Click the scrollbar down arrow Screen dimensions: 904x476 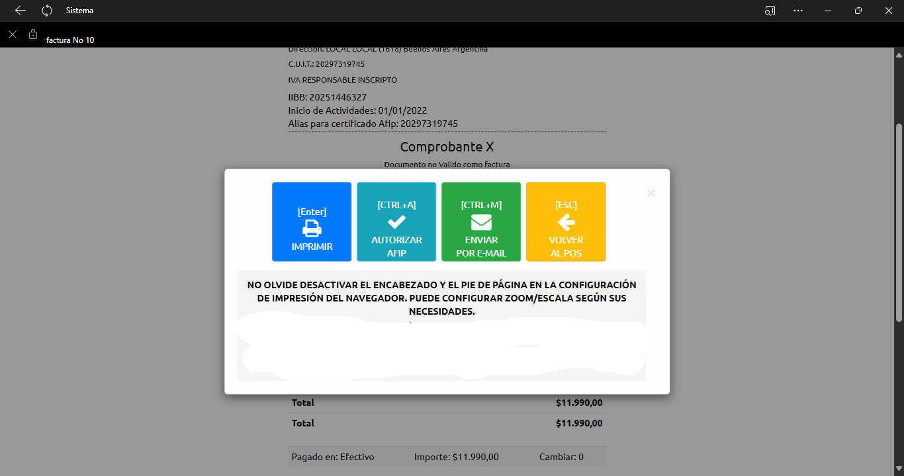(899, 471)
